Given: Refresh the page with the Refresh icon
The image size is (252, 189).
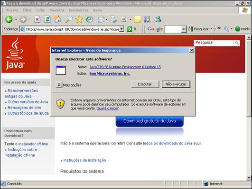Looking at the screenshot, I should pos(47,19).
